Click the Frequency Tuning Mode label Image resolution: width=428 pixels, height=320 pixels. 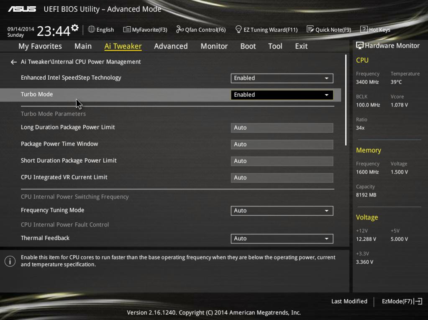point(52,210)
